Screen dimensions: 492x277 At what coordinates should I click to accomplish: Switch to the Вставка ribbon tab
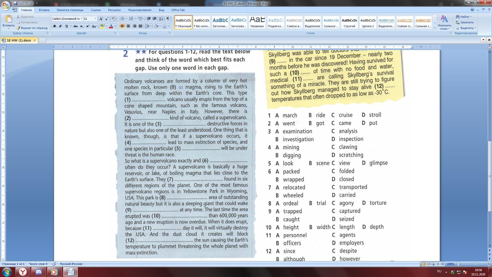click(x=44, y=10)
